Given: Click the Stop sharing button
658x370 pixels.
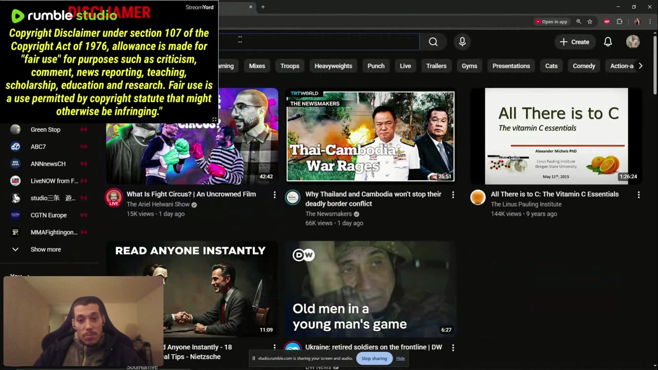Looking at the screenshot, I should click(374, 359).
